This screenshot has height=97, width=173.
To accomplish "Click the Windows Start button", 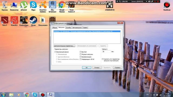I will pos(3,95).
